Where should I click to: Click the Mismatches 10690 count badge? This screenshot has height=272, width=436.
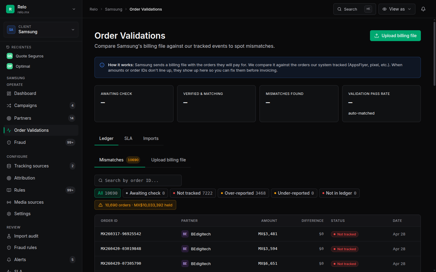[133, 160]
